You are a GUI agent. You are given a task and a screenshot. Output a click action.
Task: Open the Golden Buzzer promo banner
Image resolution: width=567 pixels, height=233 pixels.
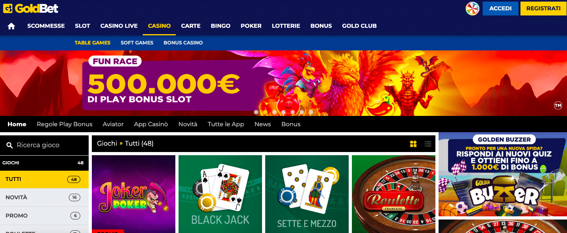pyautogui.click(x=503, y=175)
